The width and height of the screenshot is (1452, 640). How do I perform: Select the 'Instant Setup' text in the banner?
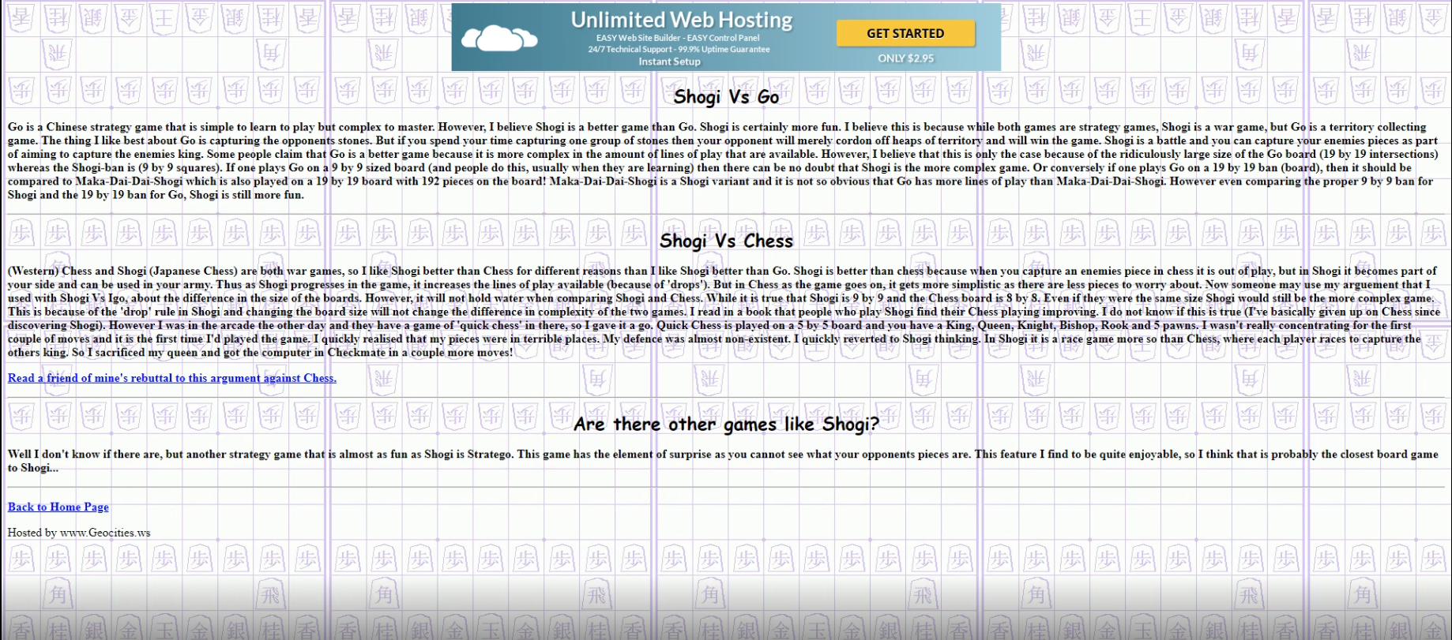pyautogui.click(x=669, y=62)
